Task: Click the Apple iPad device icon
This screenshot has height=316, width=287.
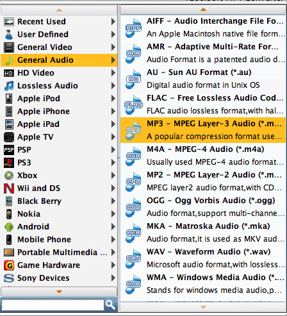Action: tap(9, 124)
